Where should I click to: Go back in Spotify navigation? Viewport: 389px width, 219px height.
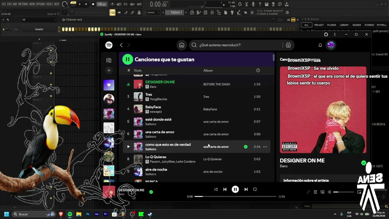[121, 45]
